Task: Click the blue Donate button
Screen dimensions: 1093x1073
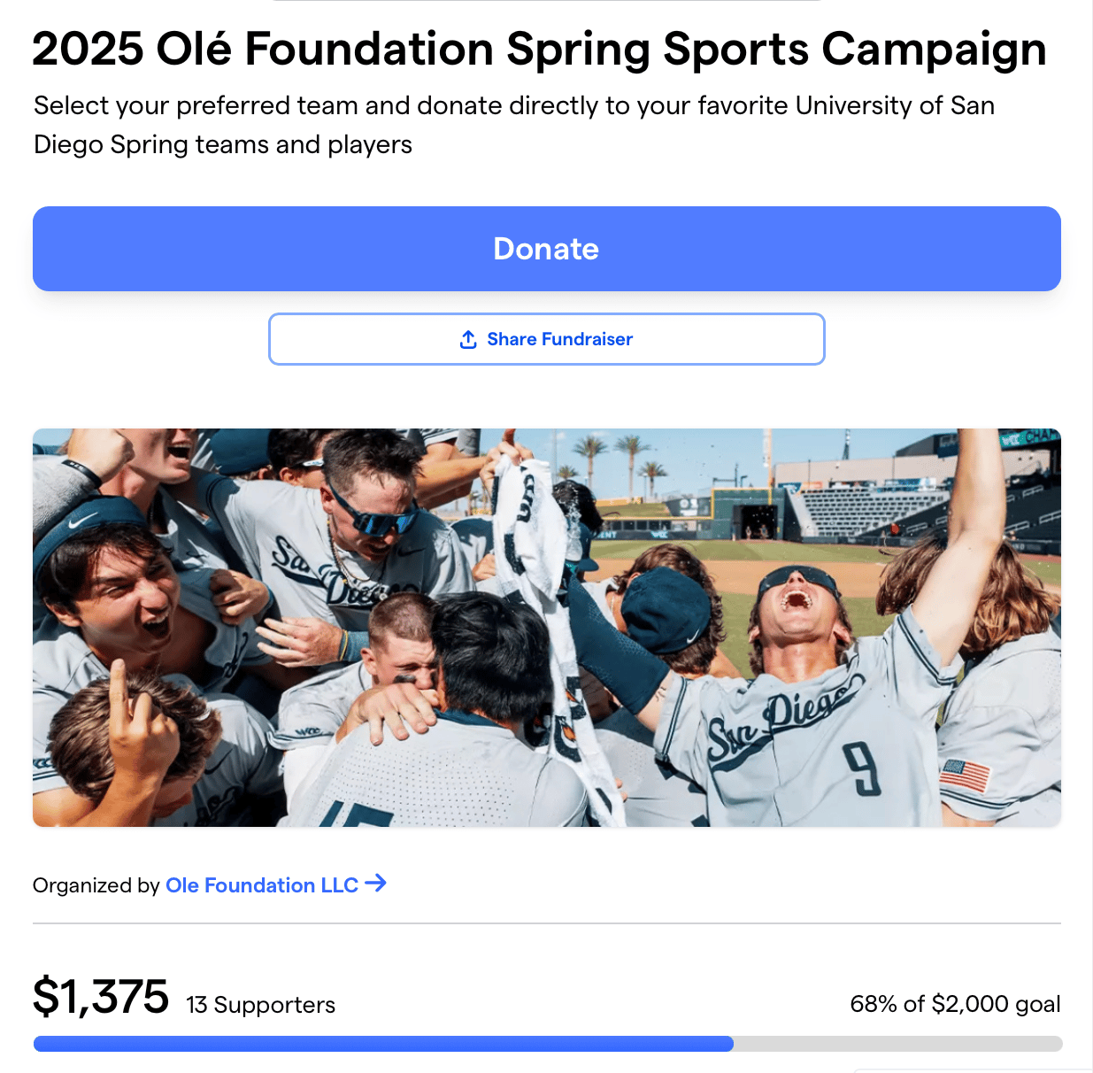Action: 546,249
